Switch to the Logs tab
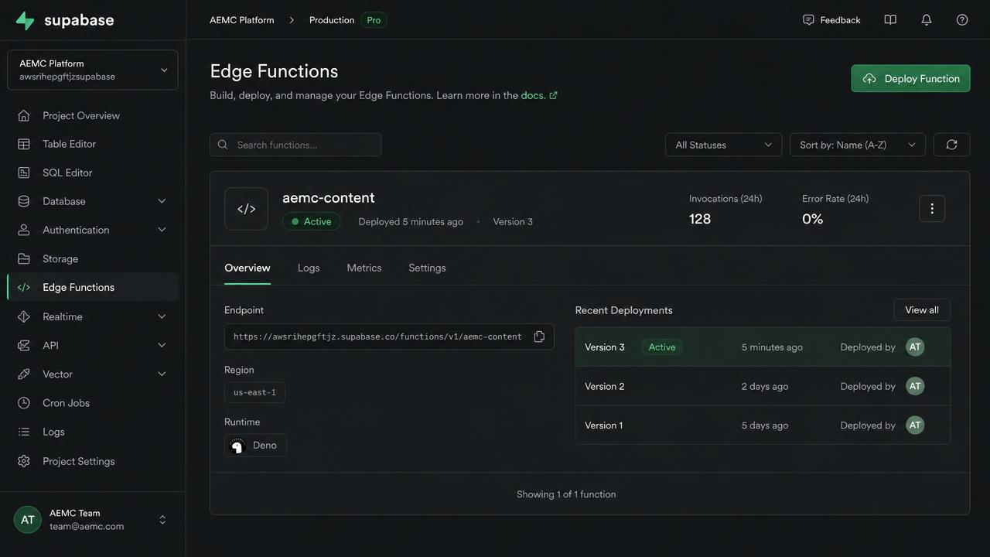This screenshot has width=990, height=557. pos(309,268)
